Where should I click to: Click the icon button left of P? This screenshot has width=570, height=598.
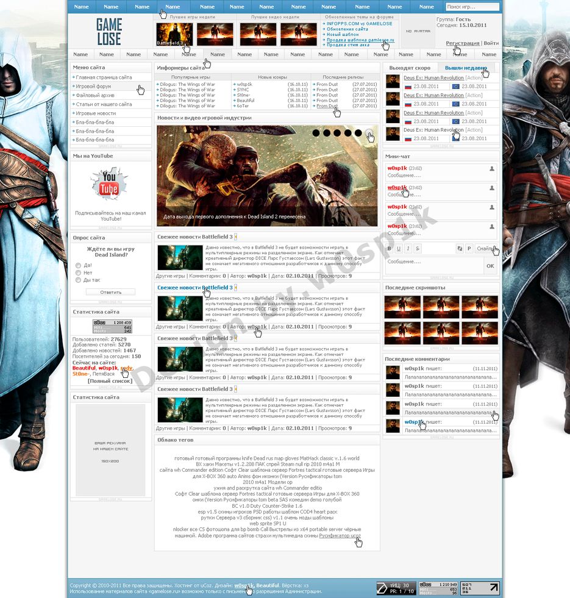click(460, 249)
